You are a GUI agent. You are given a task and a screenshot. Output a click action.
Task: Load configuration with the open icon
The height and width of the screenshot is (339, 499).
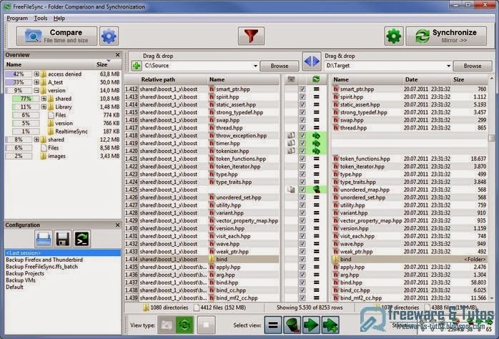44,239
